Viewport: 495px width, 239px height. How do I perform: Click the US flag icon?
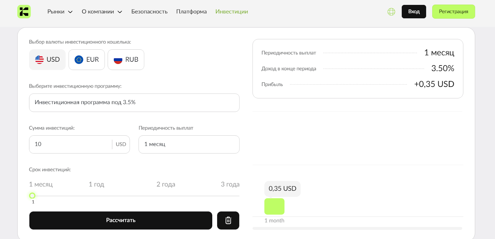(39, 60)
